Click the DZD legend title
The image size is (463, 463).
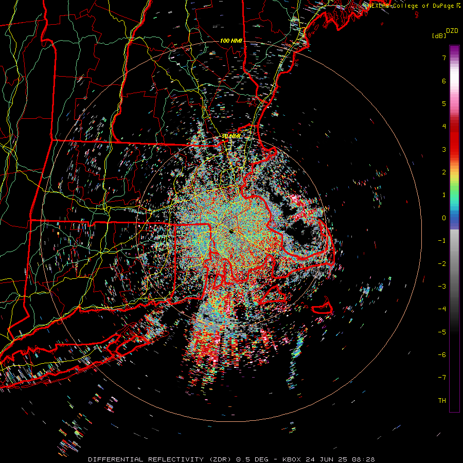[x=452, y=31]
